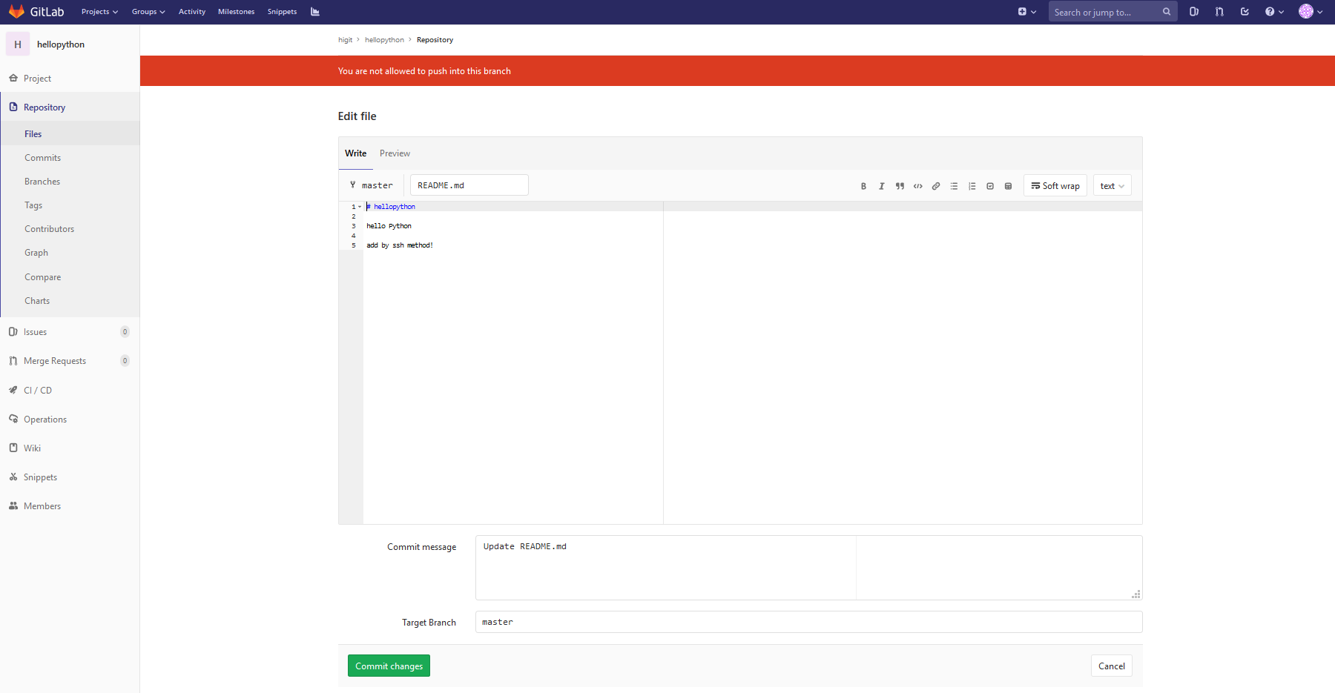
Task: Click the Wiki book icon in sidebar
Action: [13, 448]
